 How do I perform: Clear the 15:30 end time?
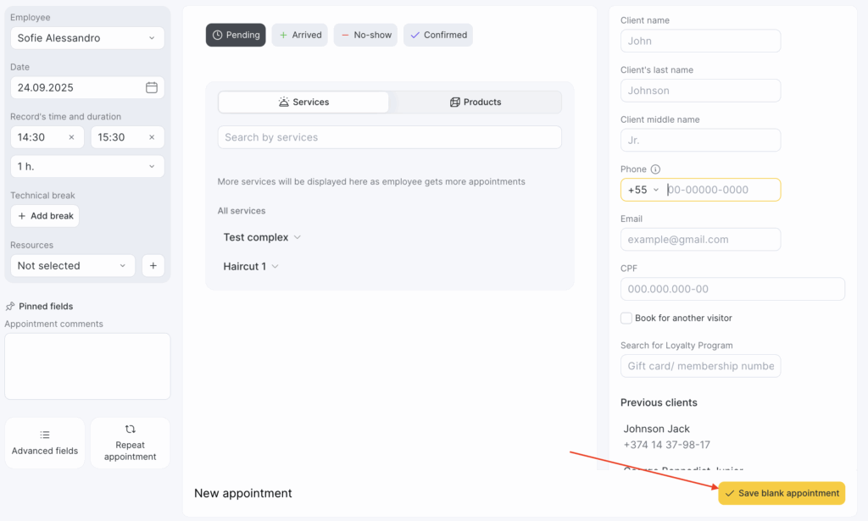152,137
